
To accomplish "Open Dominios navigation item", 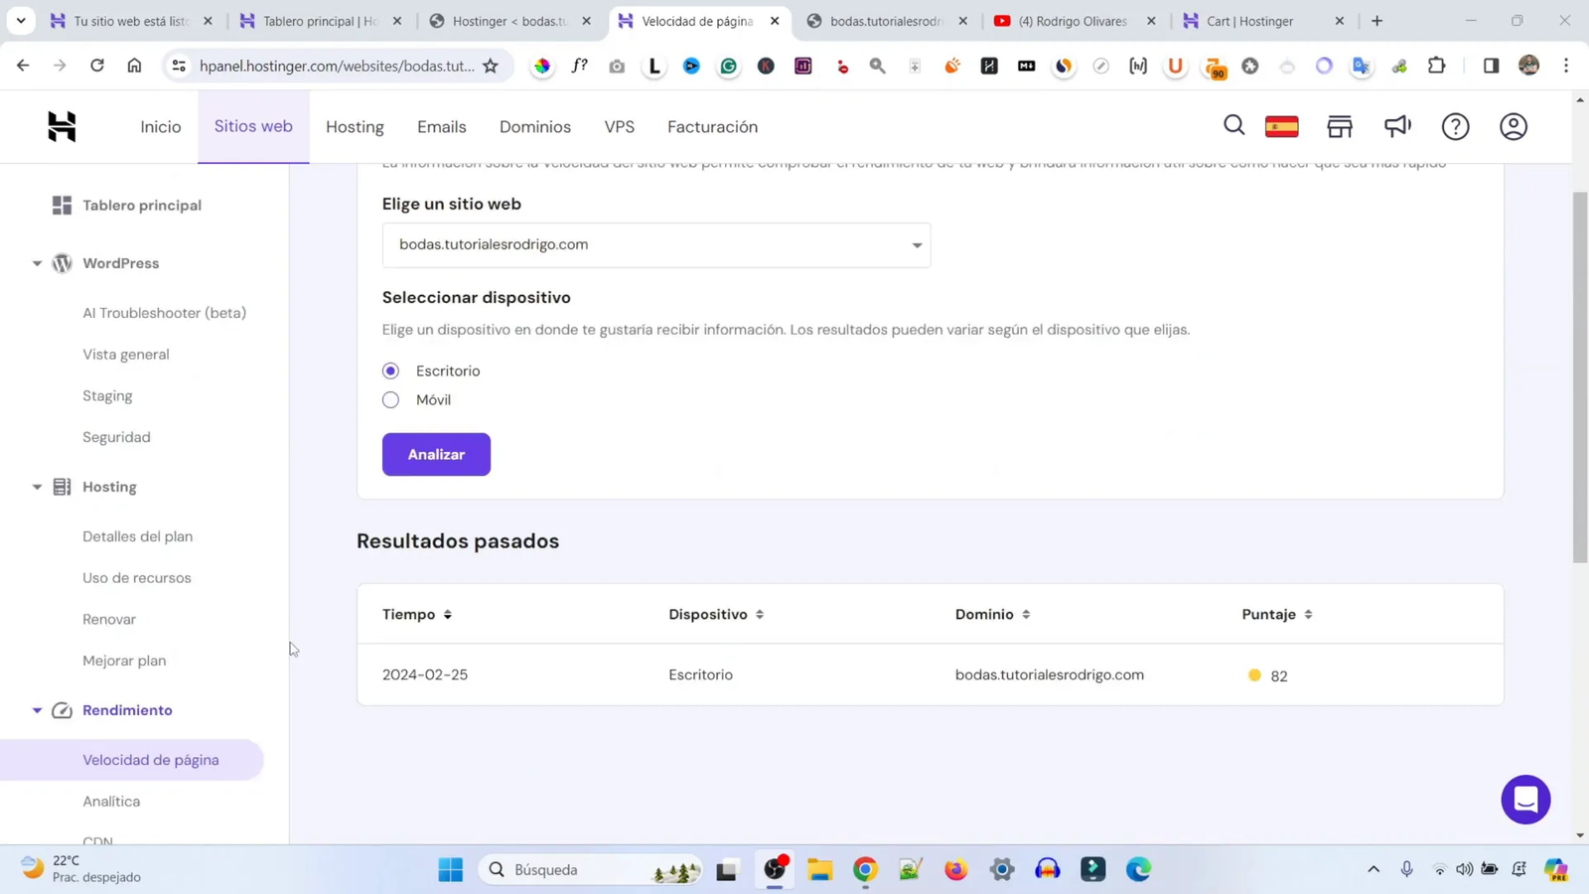I will click(535, 126).
